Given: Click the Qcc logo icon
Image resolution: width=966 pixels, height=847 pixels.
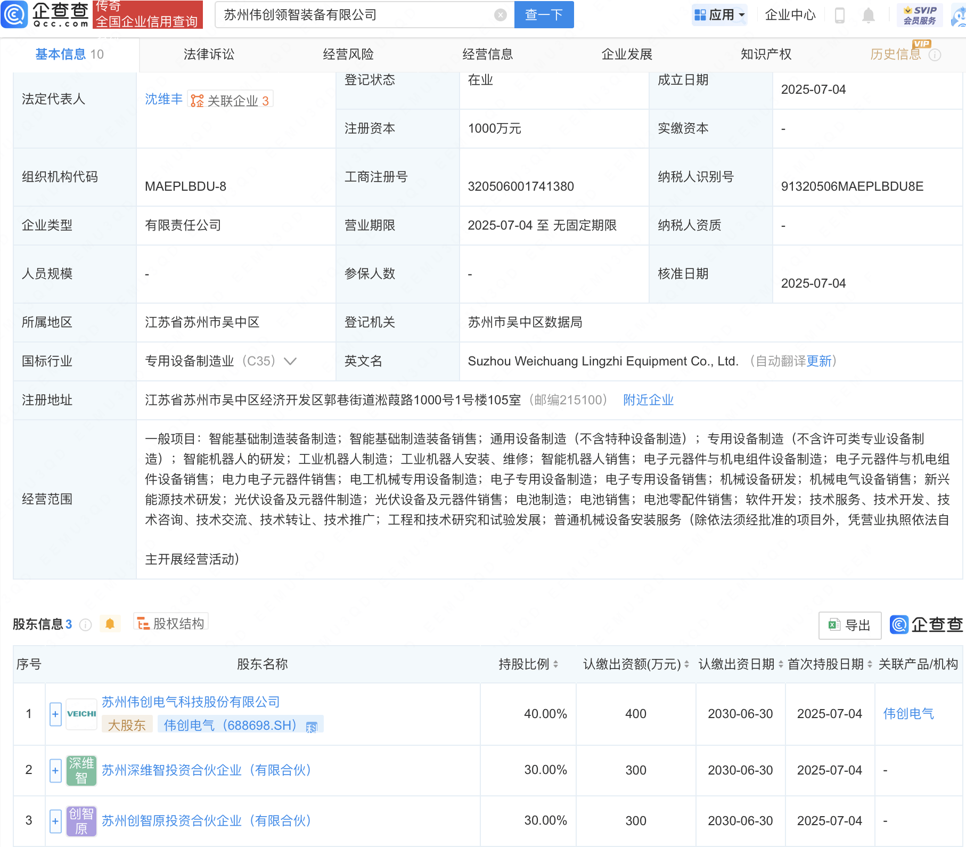Looking at the screenshot, I should coord(14,14).
